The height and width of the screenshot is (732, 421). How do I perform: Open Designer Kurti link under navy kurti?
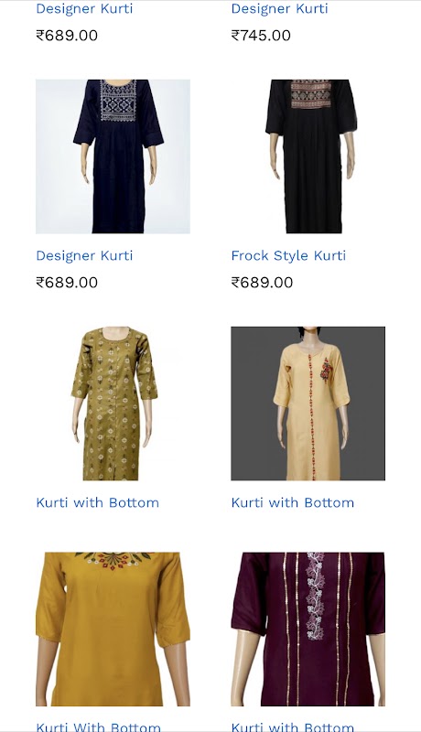[x=84, y=256]
